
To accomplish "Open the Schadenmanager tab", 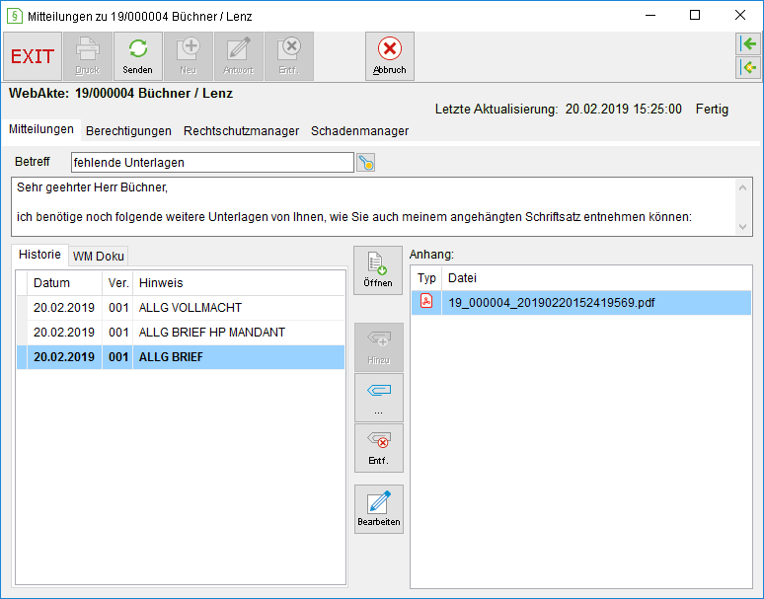I will point(359,131).
